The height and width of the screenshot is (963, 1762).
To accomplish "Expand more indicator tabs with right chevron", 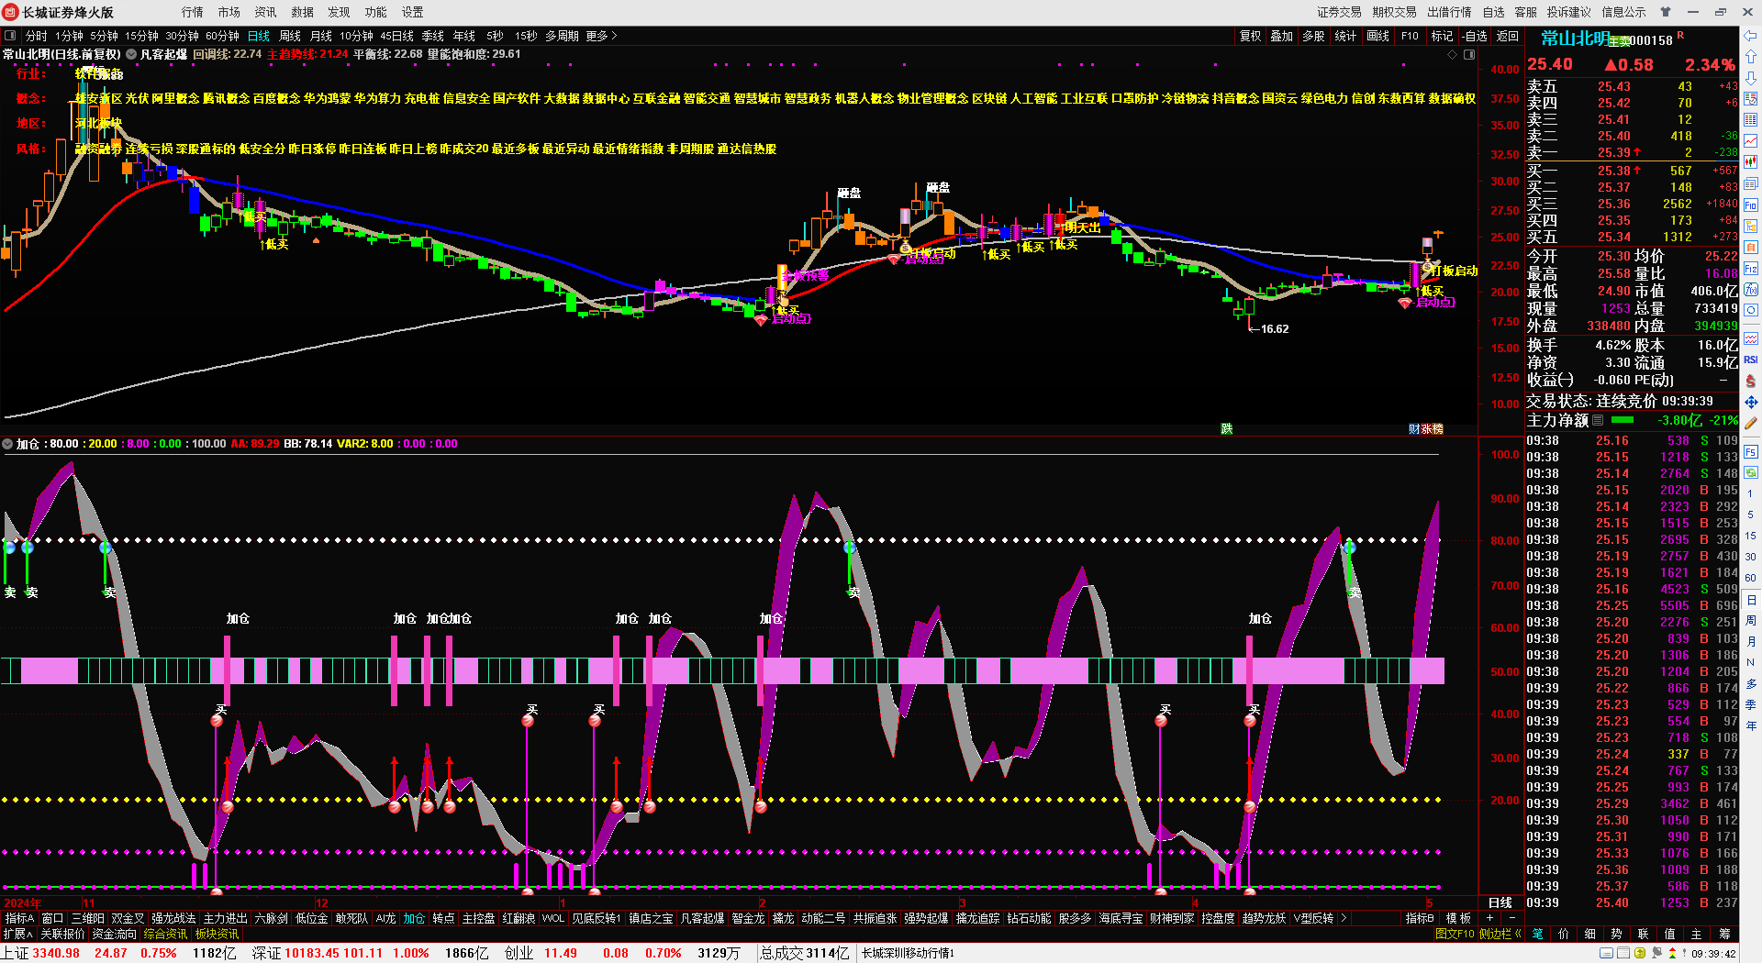I will (x=1344, y=918).
